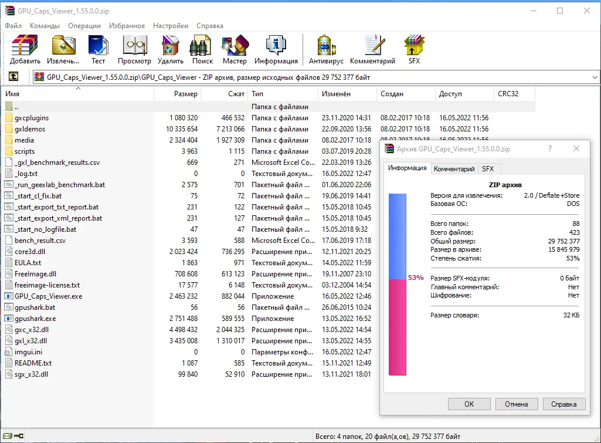Sort by the Тип column header

click(x=283, y=93)
